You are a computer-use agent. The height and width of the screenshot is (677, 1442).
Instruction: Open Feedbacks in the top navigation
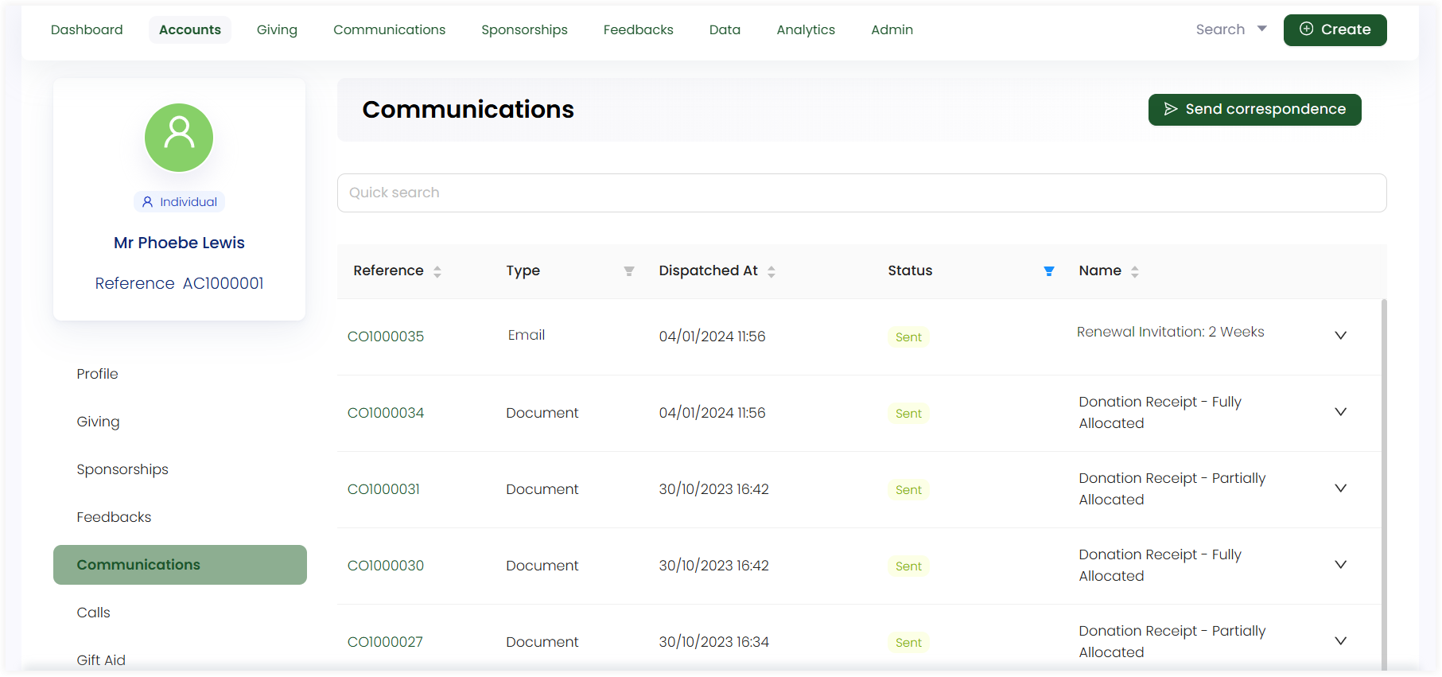pyautogui.click(x=639, y=29)
